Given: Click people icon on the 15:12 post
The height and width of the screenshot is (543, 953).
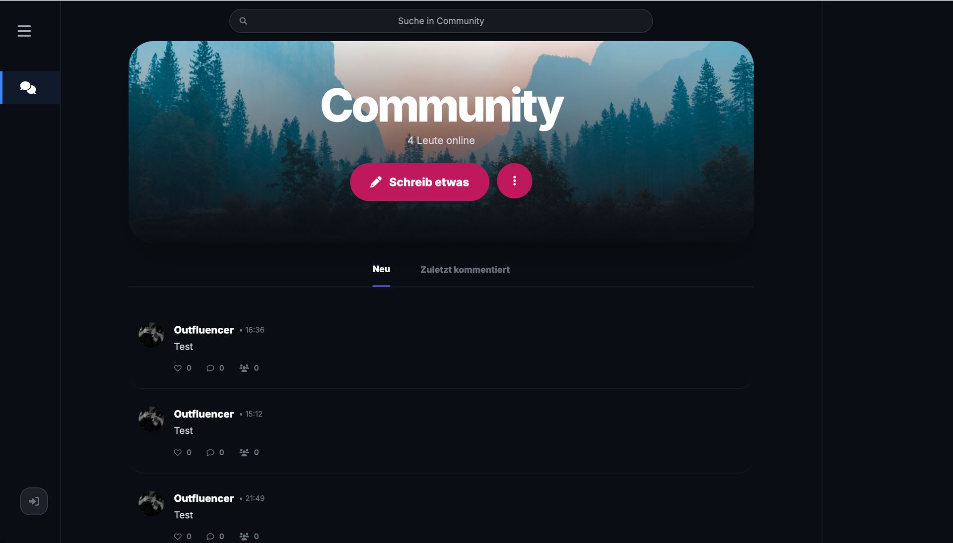Looking at the screenshot, I should coord(244,452).
